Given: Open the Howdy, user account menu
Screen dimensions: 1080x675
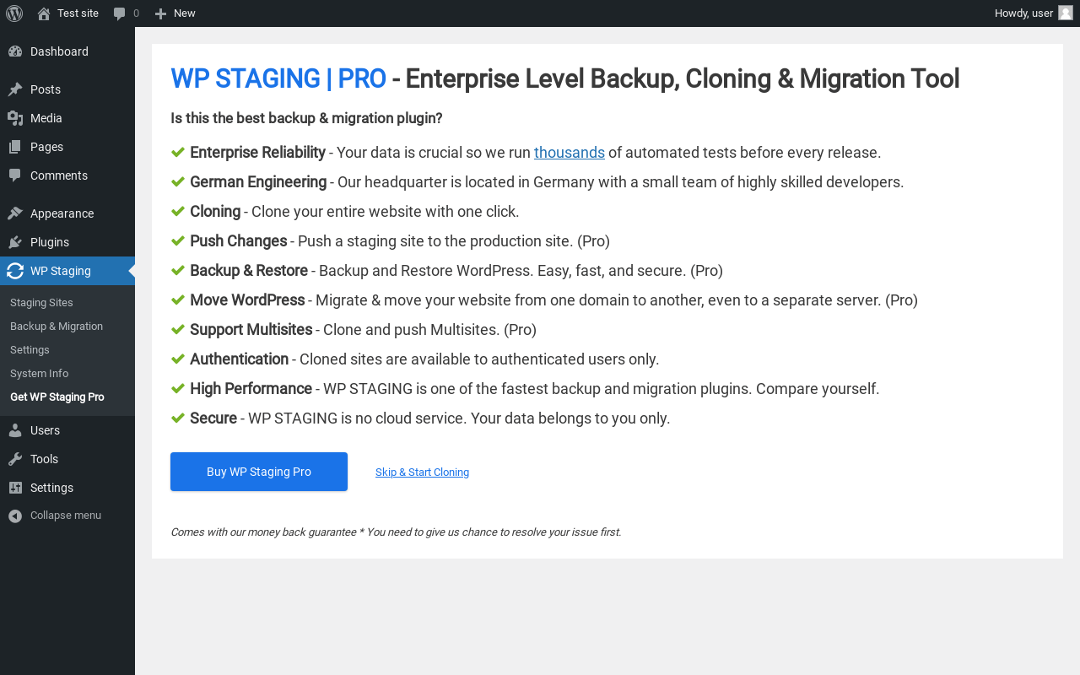Looking at the screenshot, I should 1023,13.
